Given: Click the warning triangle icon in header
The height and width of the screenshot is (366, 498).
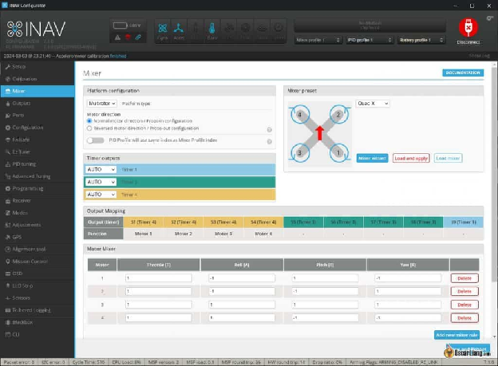Looking at the screenshot, I should [x=117, y=37].
